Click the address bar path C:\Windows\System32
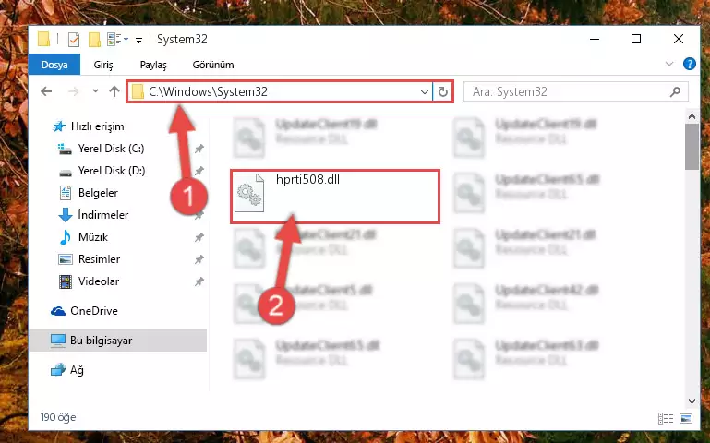This screenshot has height=443, width=710. click(x=209, y=92)
